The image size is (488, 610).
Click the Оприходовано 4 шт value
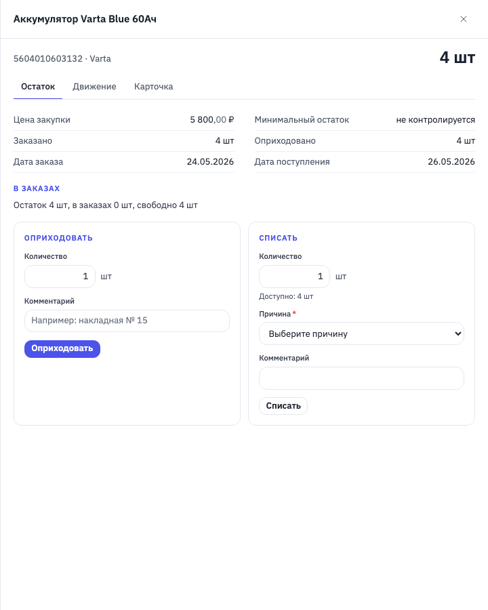click(466, 141)
